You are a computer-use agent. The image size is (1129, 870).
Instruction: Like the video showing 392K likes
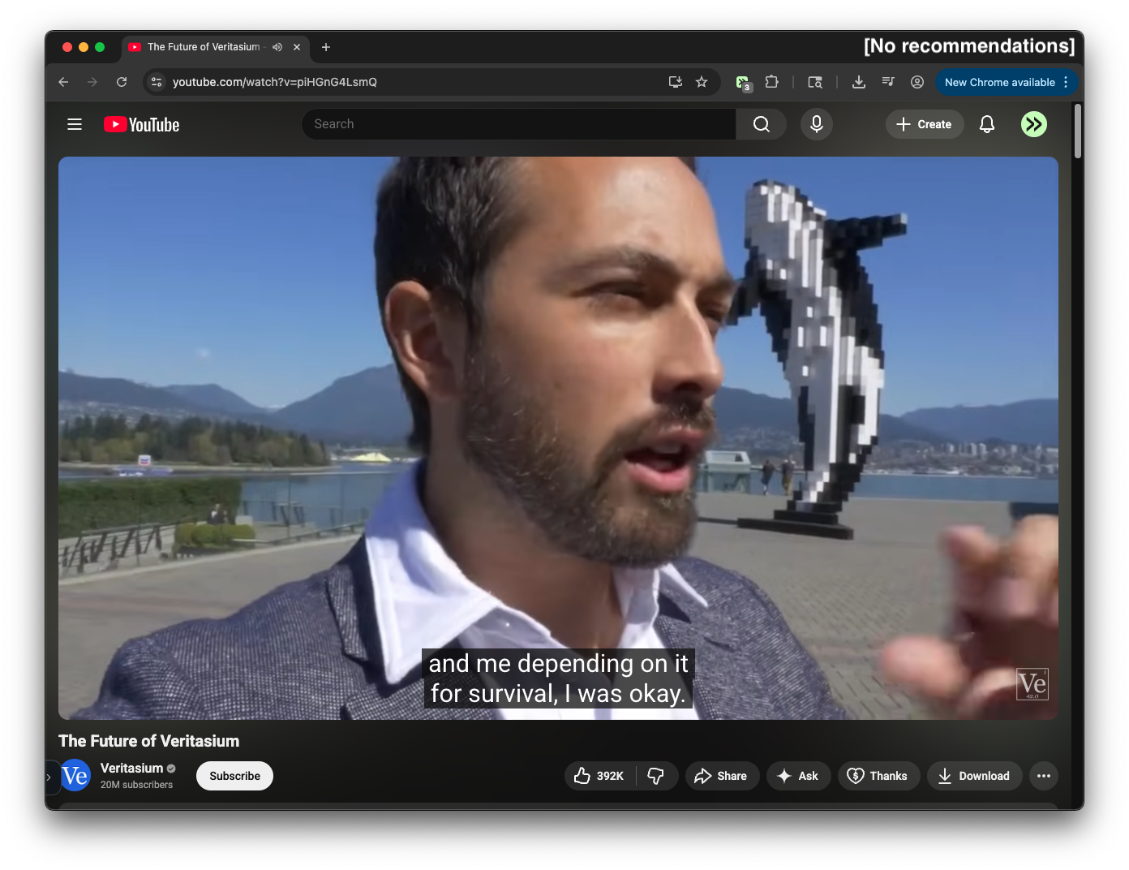[599, 776]
